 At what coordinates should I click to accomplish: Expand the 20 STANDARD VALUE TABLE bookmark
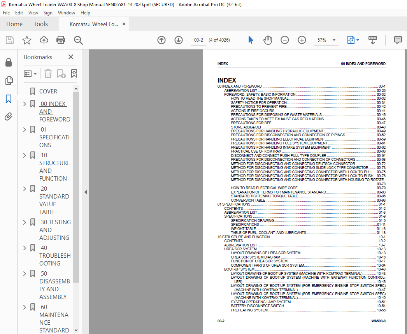[25, 189]
